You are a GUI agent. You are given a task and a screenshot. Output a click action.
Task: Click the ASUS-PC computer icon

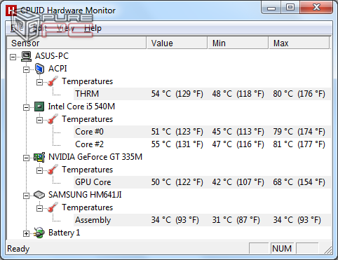26,56
